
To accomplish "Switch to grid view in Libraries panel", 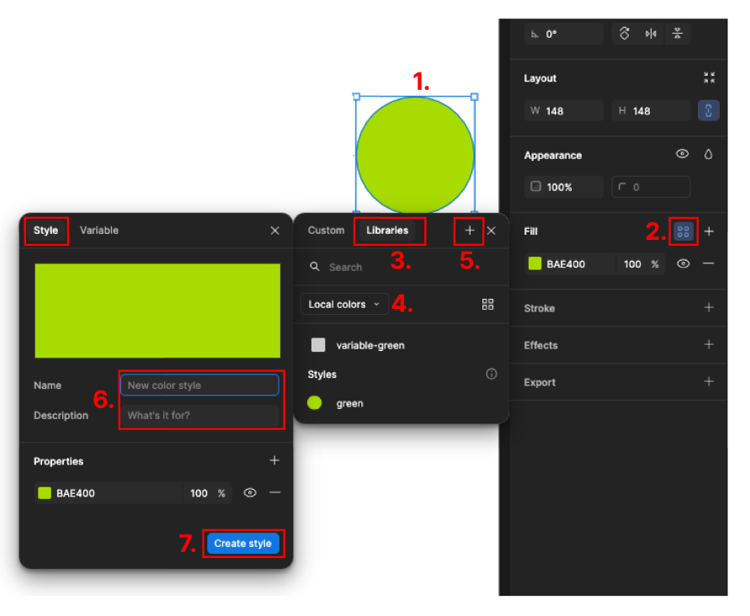I will (487, 305).
